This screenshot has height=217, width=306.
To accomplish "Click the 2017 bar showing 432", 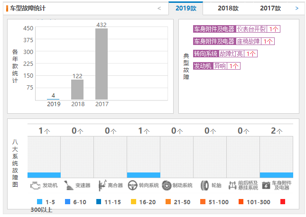I will pyautogui.click(x=102, y=64).
